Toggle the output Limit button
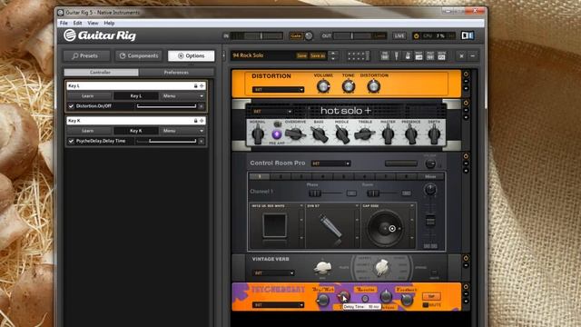Screen dimensions: 581x327 [x=379, y=36]
